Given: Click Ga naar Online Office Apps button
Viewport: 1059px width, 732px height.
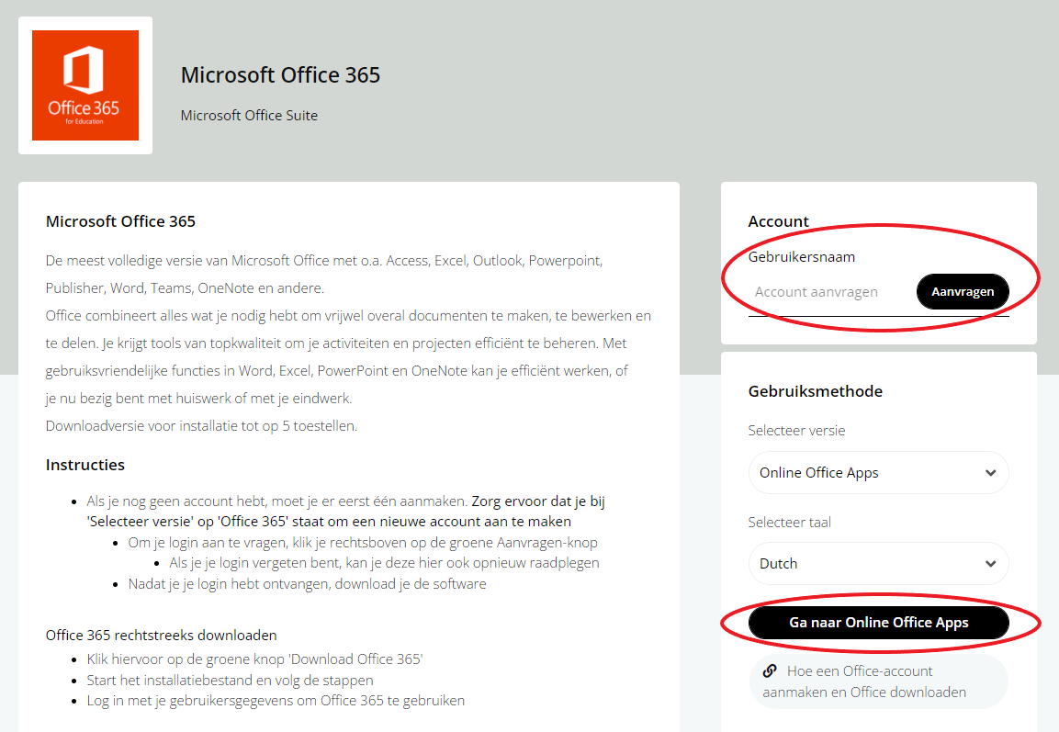Looking at the screenshot, I should [878, 623].
